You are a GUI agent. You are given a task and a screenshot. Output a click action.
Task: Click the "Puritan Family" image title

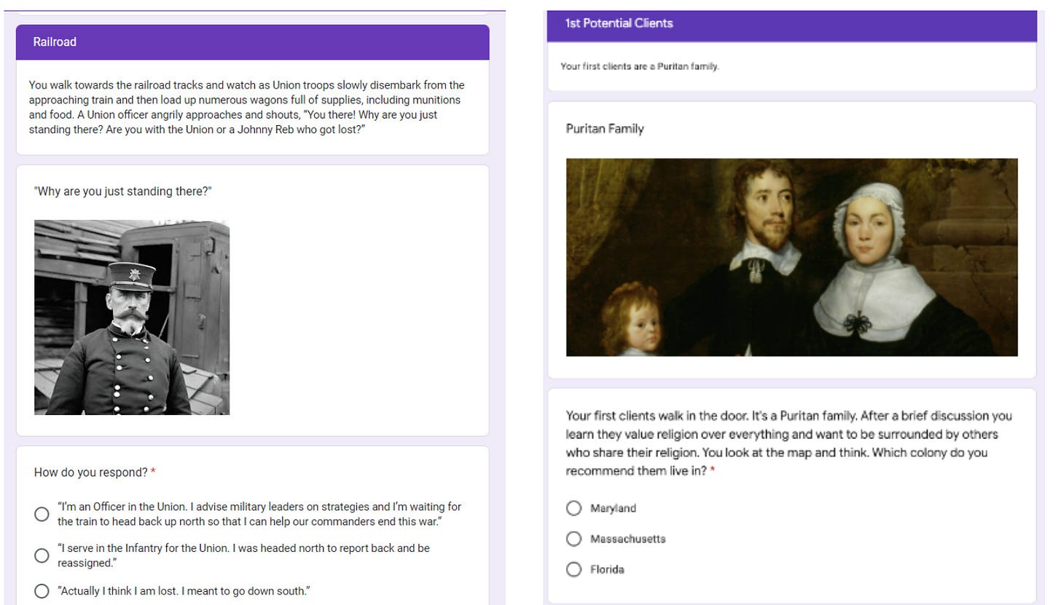coord(605,129)
